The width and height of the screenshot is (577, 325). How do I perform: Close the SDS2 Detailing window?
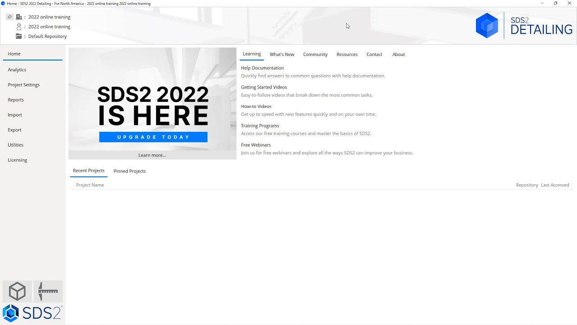[569, 3]
